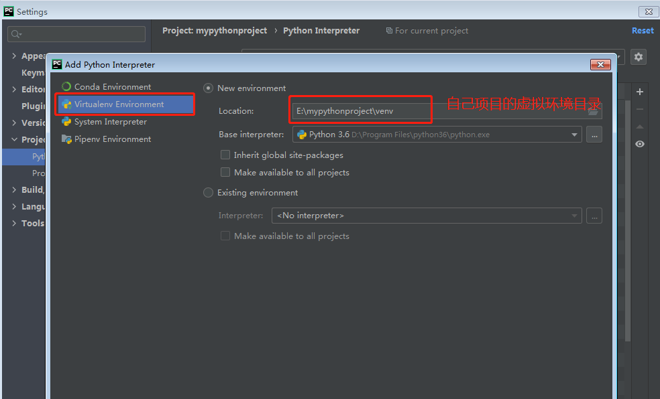The width and height of the screenshot is (660, 399).
Task: Expand Version Control section in Settings tree
Action: point(14,123)
